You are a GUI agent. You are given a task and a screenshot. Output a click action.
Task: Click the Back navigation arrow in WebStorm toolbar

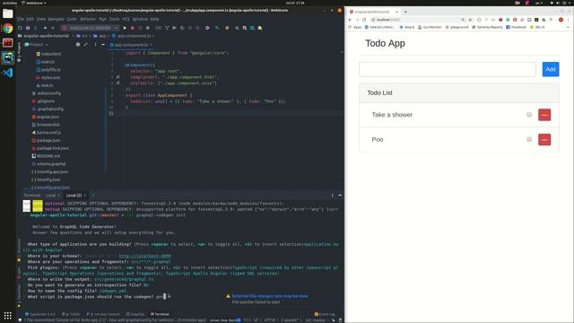click(45, 28)
